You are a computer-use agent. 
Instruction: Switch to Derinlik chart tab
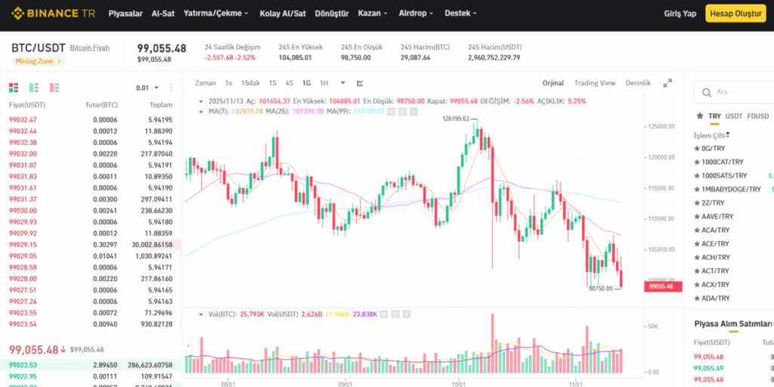click(638, 83)
